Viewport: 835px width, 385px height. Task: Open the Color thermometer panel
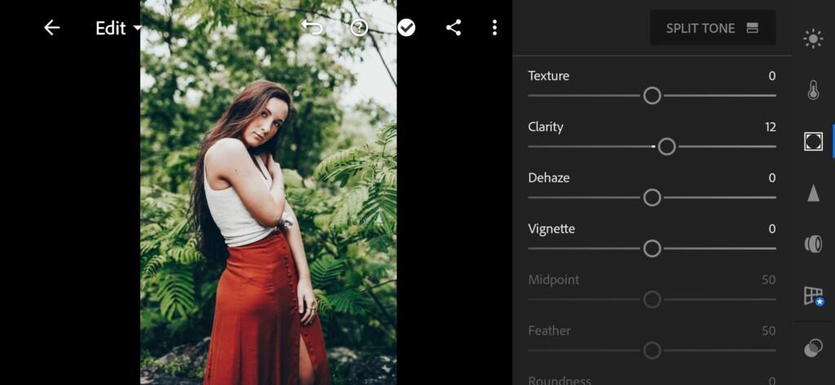tap(813, 90)
